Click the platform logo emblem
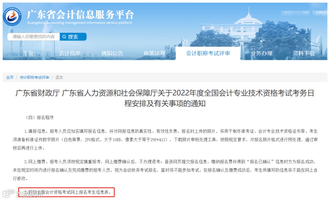Screen dimensions: 330x200 pyautogui.click(x=12, y=16)
